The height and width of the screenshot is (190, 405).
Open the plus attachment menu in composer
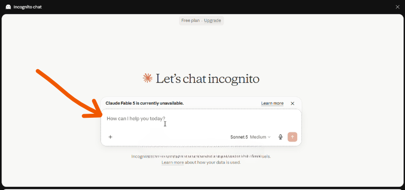click(110, 137)
